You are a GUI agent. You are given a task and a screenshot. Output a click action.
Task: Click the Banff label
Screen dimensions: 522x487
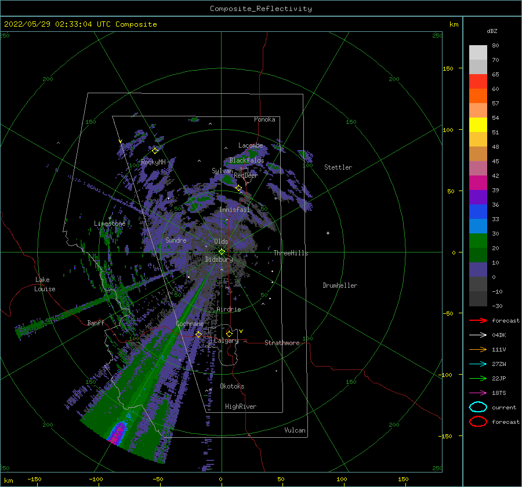(96, 323)
